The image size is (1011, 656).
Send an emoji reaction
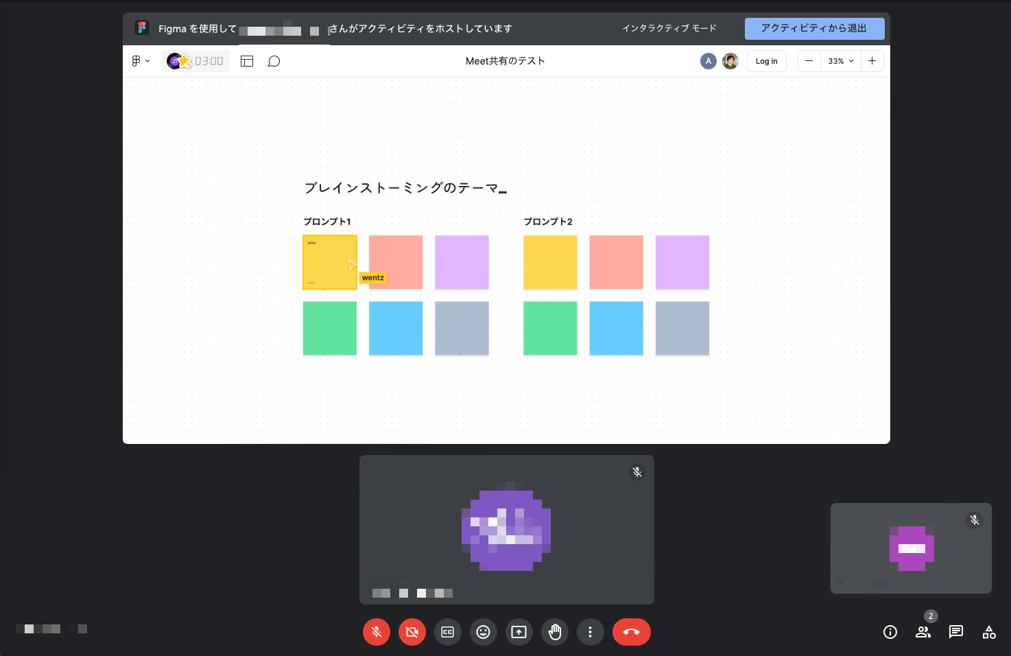tap(484, 632)
